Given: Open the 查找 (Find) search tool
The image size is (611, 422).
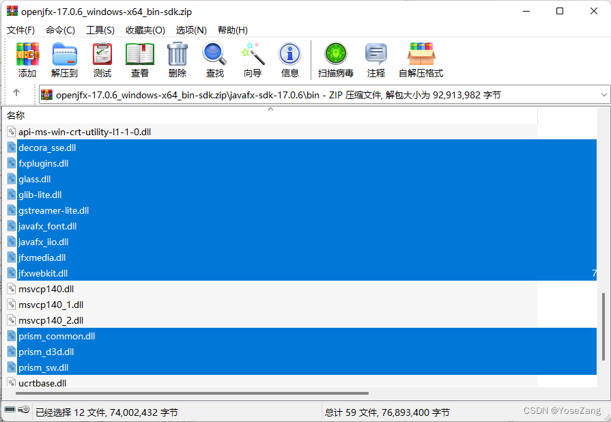Looking at the screenshot, I should tap(214, 59).
